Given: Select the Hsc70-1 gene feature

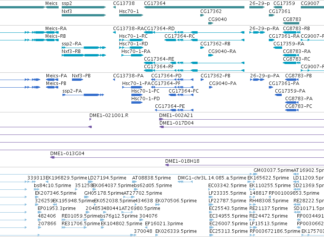Looking at the screenshot, I should 131,15.
